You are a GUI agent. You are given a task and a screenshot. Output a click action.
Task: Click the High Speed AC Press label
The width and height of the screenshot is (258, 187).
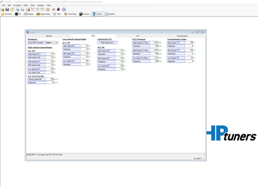point(141,43)
